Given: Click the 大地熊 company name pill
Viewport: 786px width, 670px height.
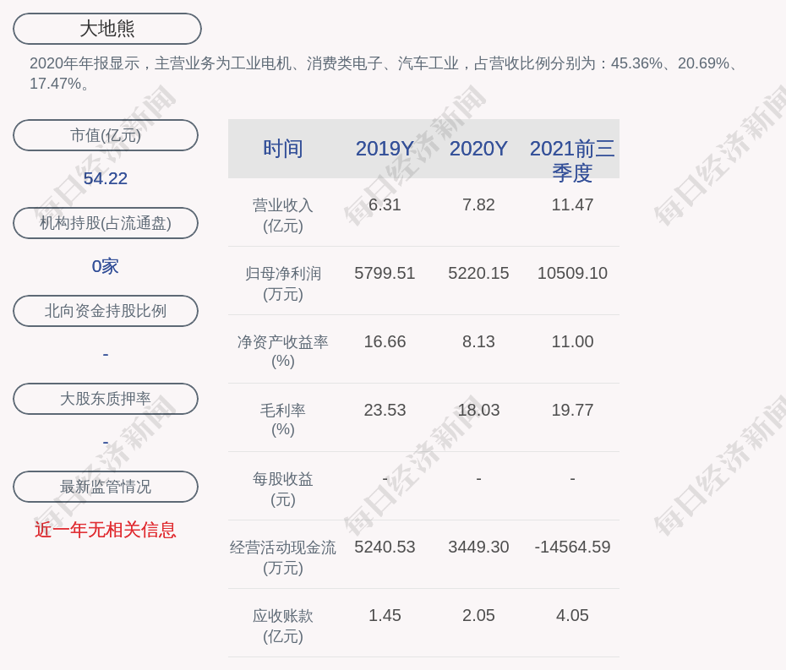Looking at the screenshot, I should pyautogui.click(x=107, y=29).
